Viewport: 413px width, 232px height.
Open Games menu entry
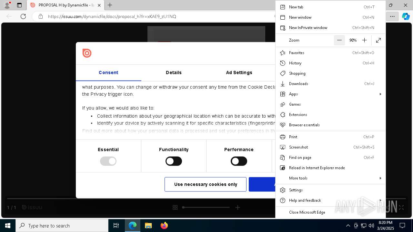tap(330, 104)
